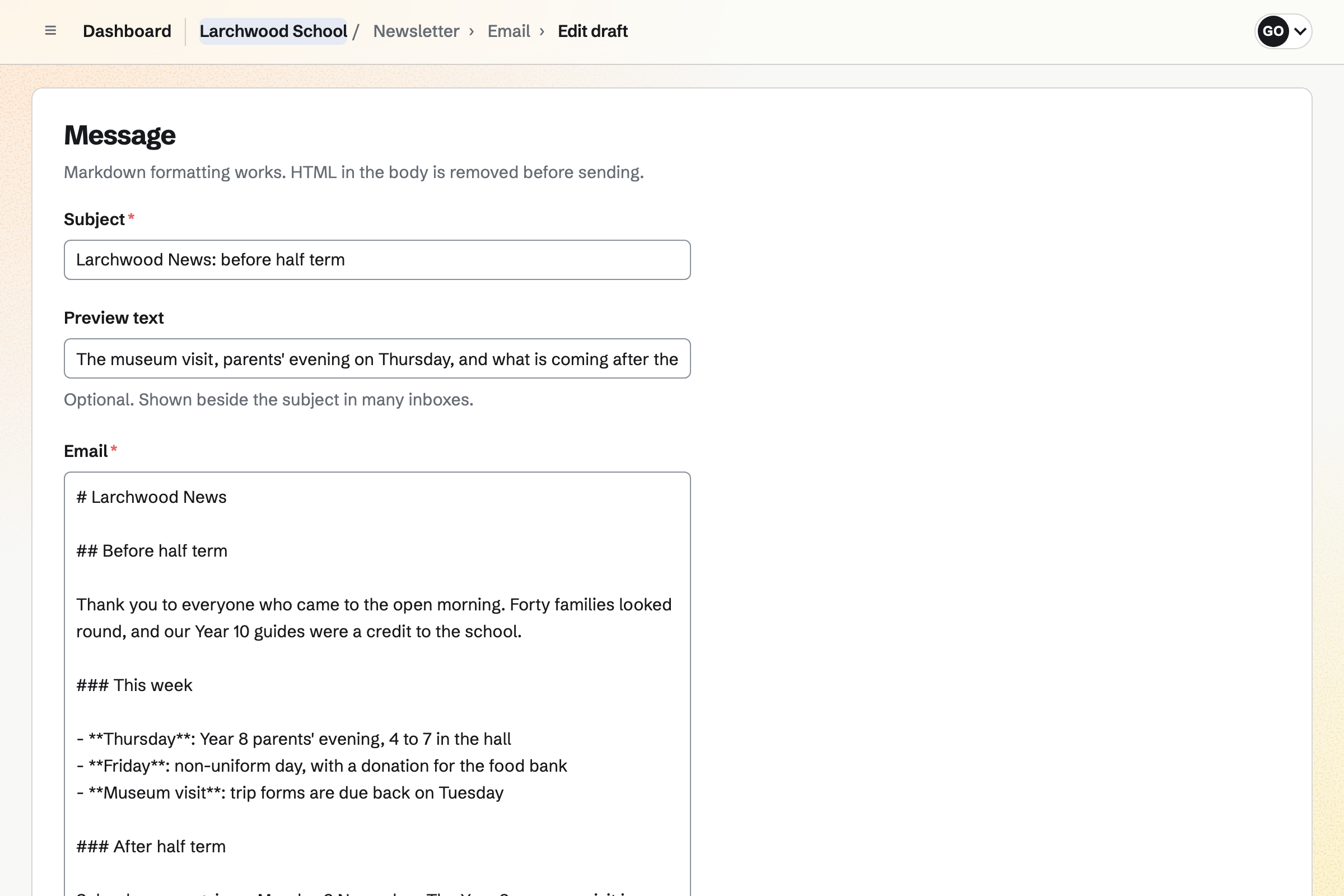Focus the Subject input field
This screenshot has width=1344, height=896.
[x=377, y=260]
